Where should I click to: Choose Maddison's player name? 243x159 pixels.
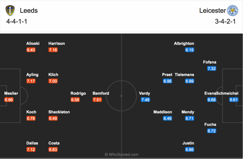coord(163,112)
